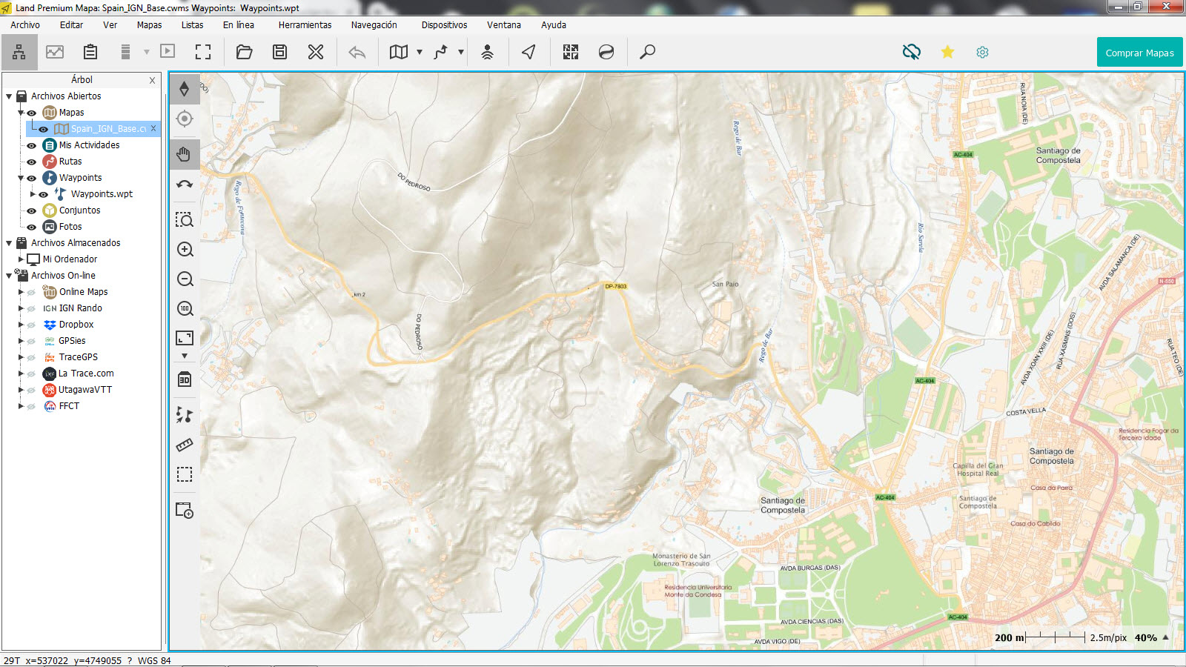Collapse the Archivos Abiertos tree node
1186x667 pixels.
(x=9, y=96)
